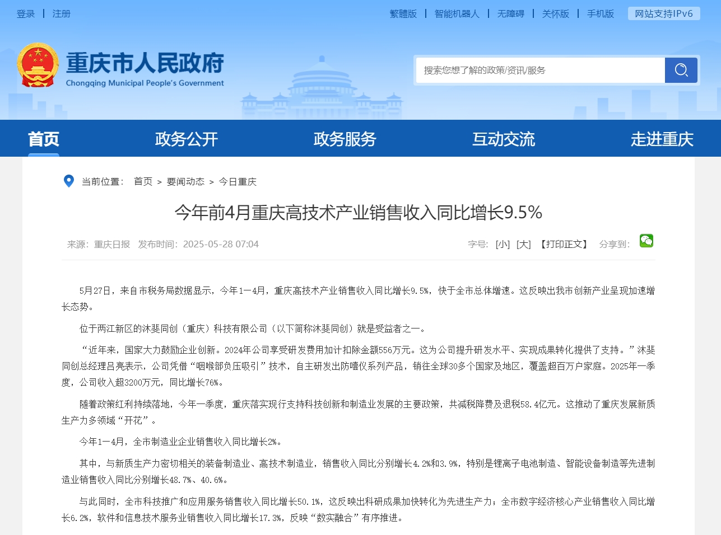Share article via WeChat icon
The height and width of the screenshot is (535, 721).
point(646,241)
